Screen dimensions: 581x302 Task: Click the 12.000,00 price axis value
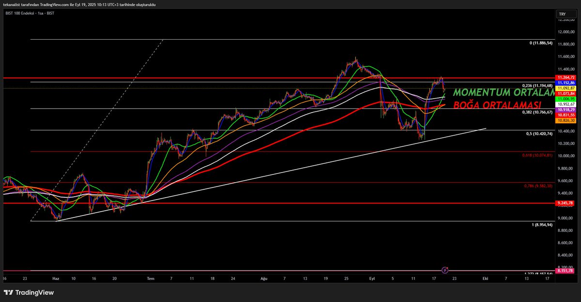566,32
